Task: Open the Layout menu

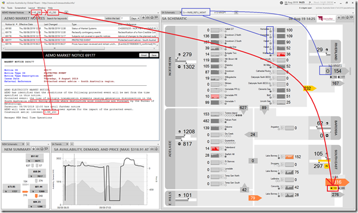Action: [31, 8]
